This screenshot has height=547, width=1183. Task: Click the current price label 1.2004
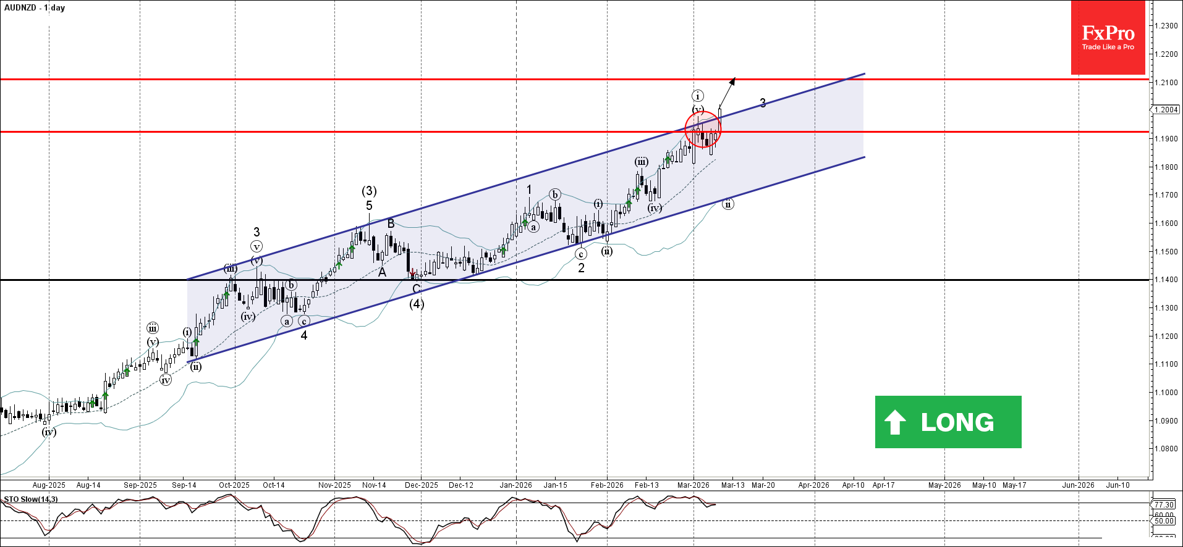(1165, 109)
